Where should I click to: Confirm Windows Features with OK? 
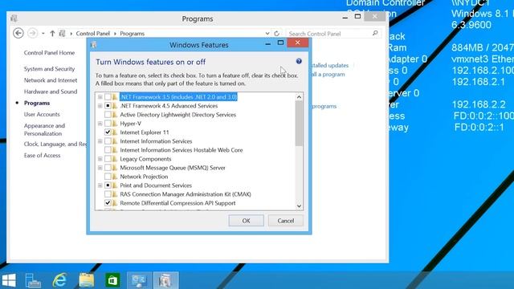point(247,221)
